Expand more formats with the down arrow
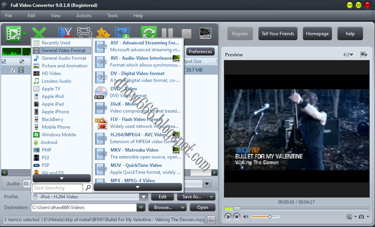375x227 pixels. (x=138, y=187)
